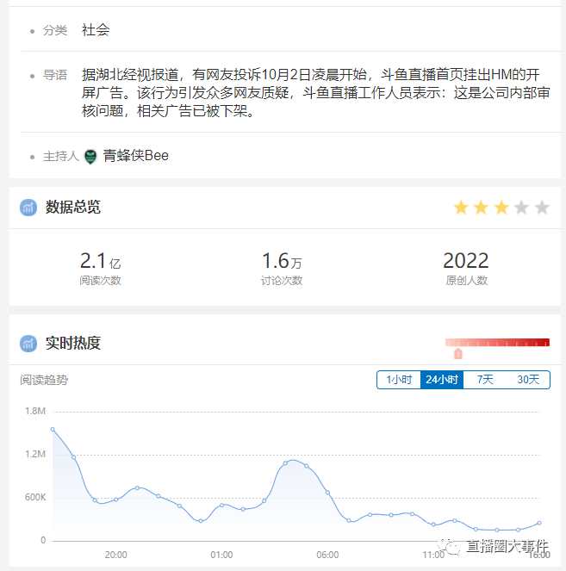This screenshot has height=571, width=566.
Task: Click the 主持人 label
Action: coord(61,157)
